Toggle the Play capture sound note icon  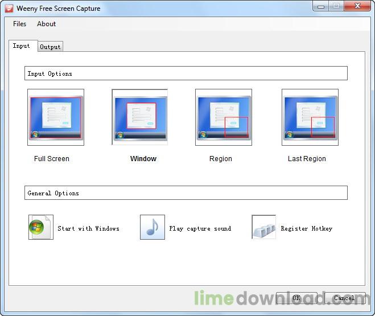153,227
